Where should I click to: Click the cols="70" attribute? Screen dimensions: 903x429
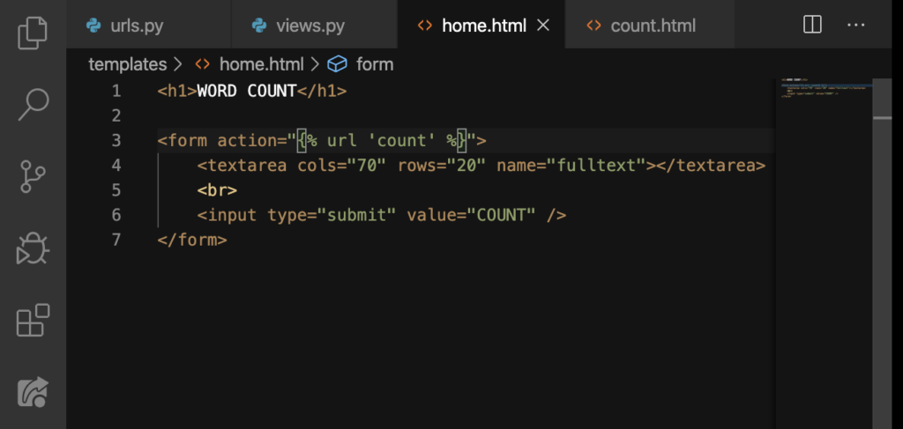(341, 166)
